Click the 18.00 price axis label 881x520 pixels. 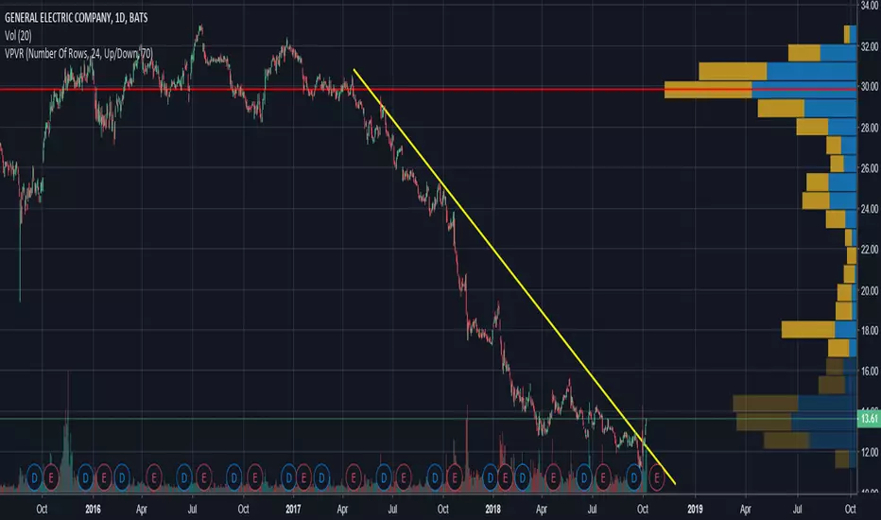(x=870, y=331)
